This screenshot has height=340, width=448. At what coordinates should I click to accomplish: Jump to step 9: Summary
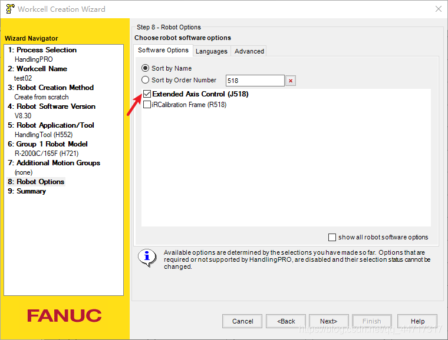point(27,191)
